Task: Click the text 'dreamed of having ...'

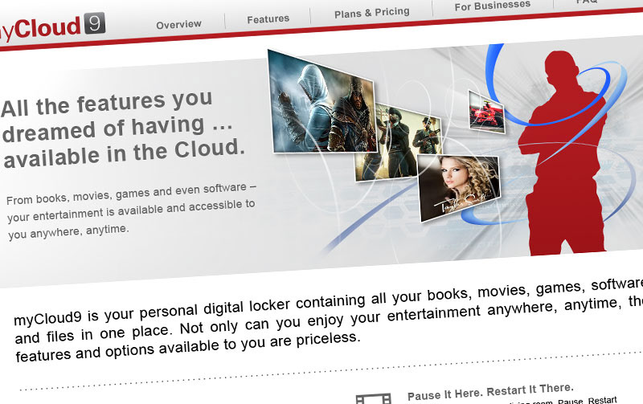Action: (x=117, y=129)
